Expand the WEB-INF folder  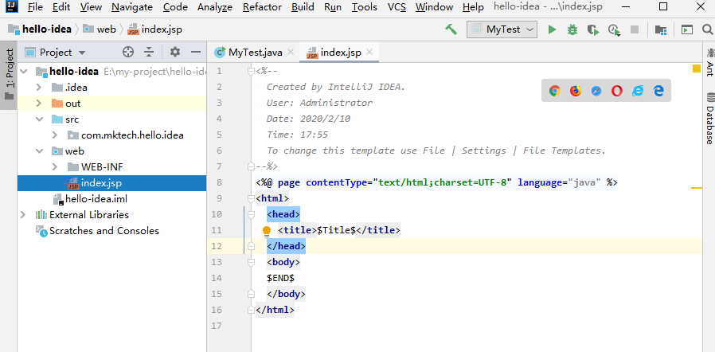pos(55,167)
